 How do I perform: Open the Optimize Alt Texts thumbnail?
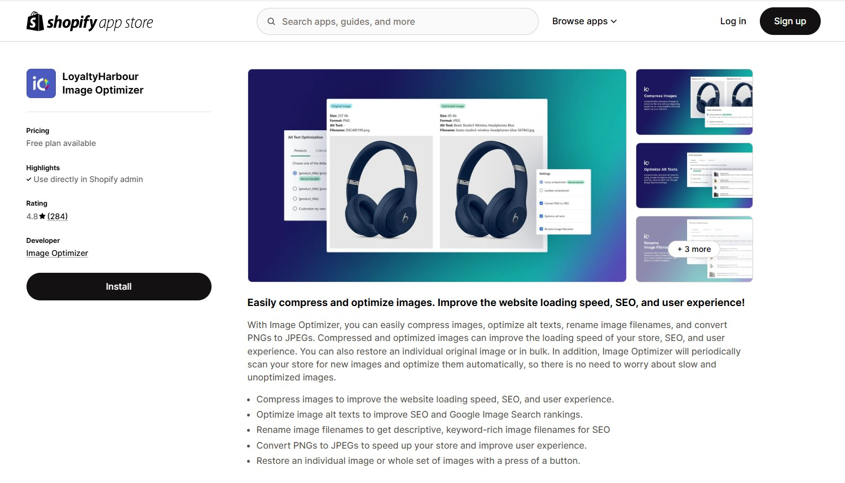click(x=694, y=175)
